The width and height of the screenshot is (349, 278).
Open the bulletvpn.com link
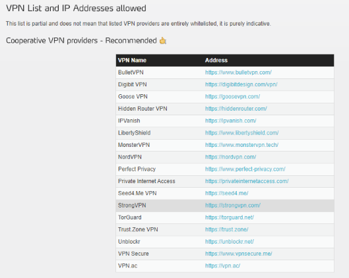(238, 72)
